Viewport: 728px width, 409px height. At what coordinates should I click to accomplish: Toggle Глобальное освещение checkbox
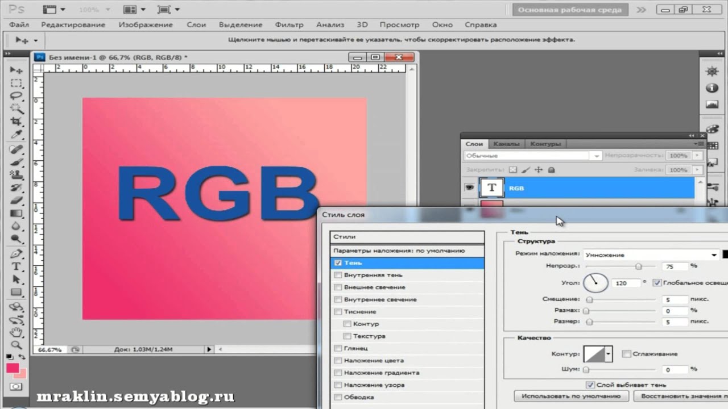click(x=657, y=282)
